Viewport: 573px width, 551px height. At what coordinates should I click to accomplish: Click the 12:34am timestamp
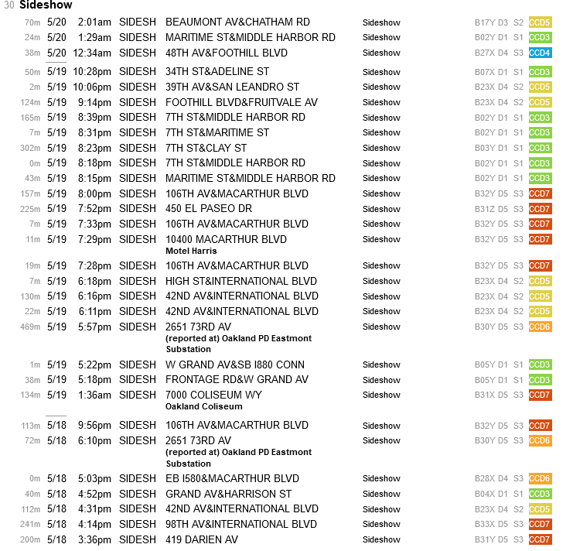pyautogui.click(x=92, y=53)
